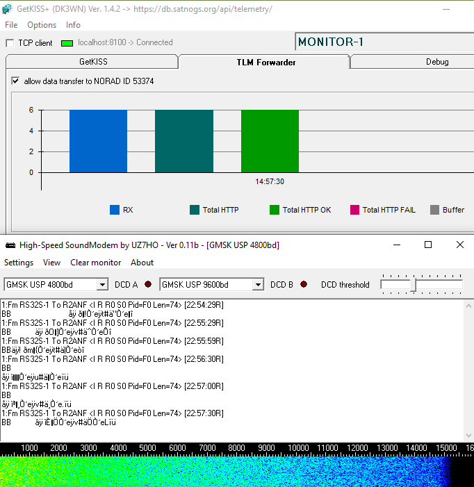
Task: Click the monitor scrollbar down arrow
Action: (468, 436)
